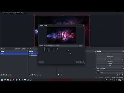Open virtual camera settings gear
Viewport: 124px width, 93px height.
point(123,59)
